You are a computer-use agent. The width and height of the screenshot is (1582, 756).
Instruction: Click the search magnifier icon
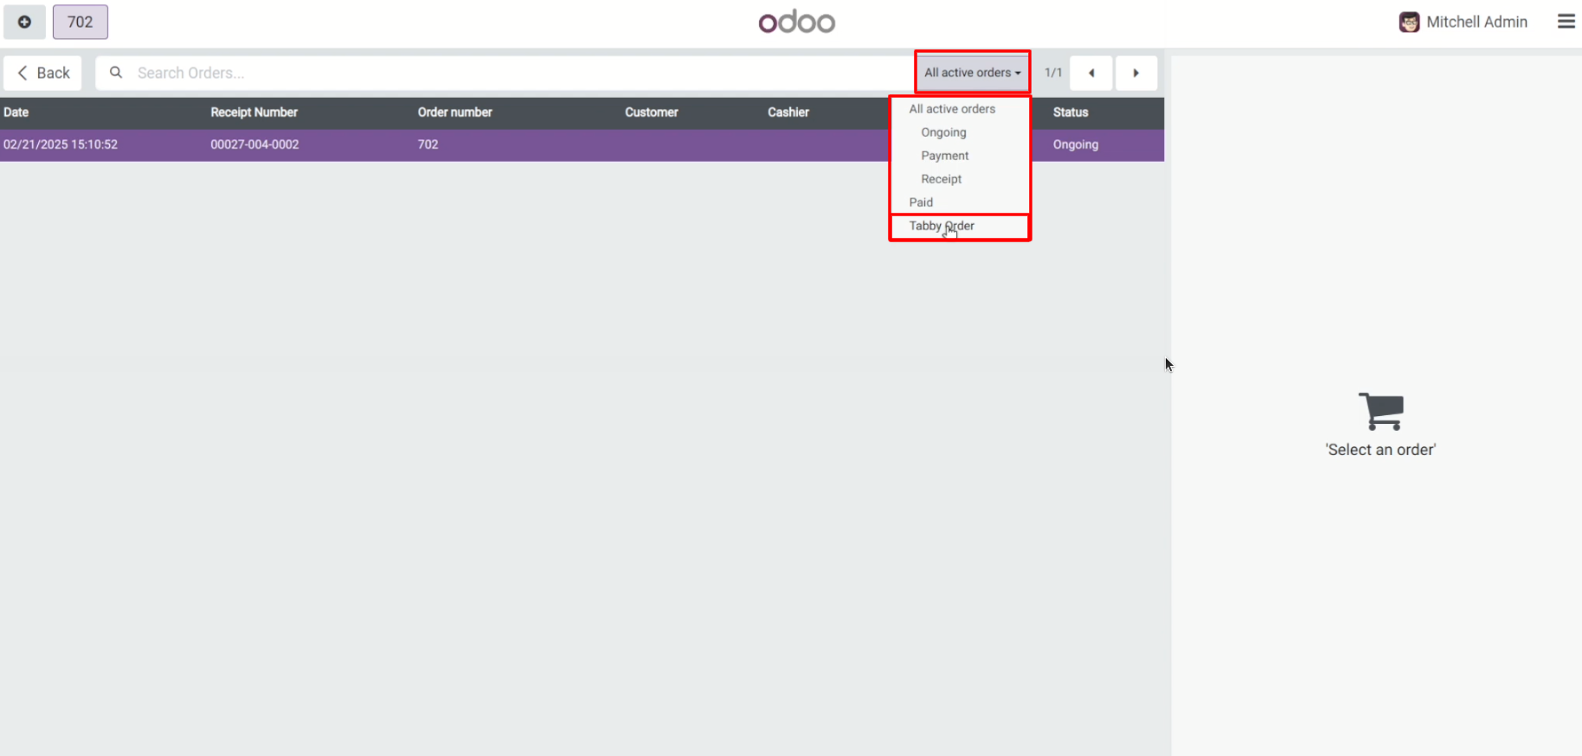(116, 73)
